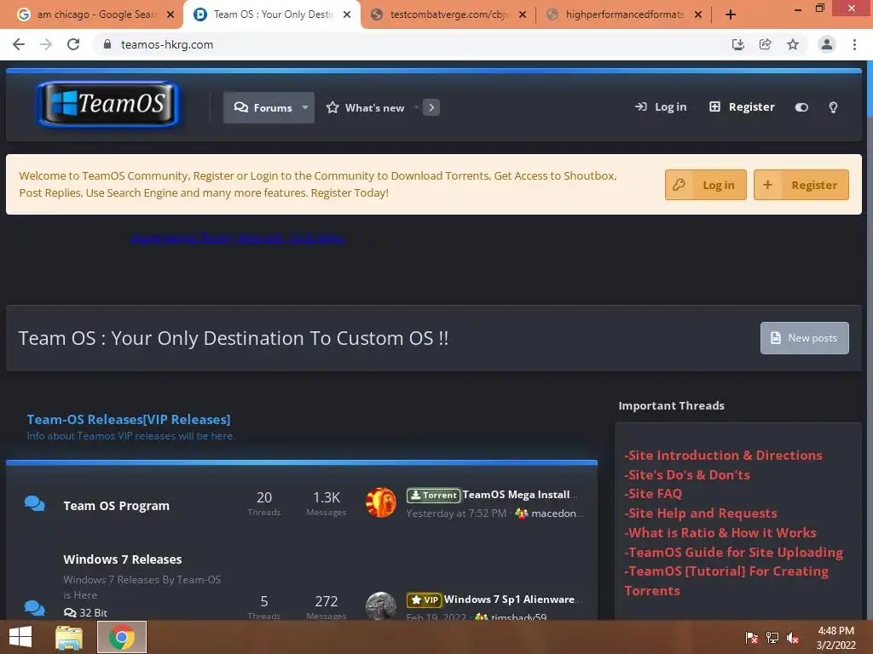
Task: Click the orange Log in button in notice
Action: (x=705, y=185)
